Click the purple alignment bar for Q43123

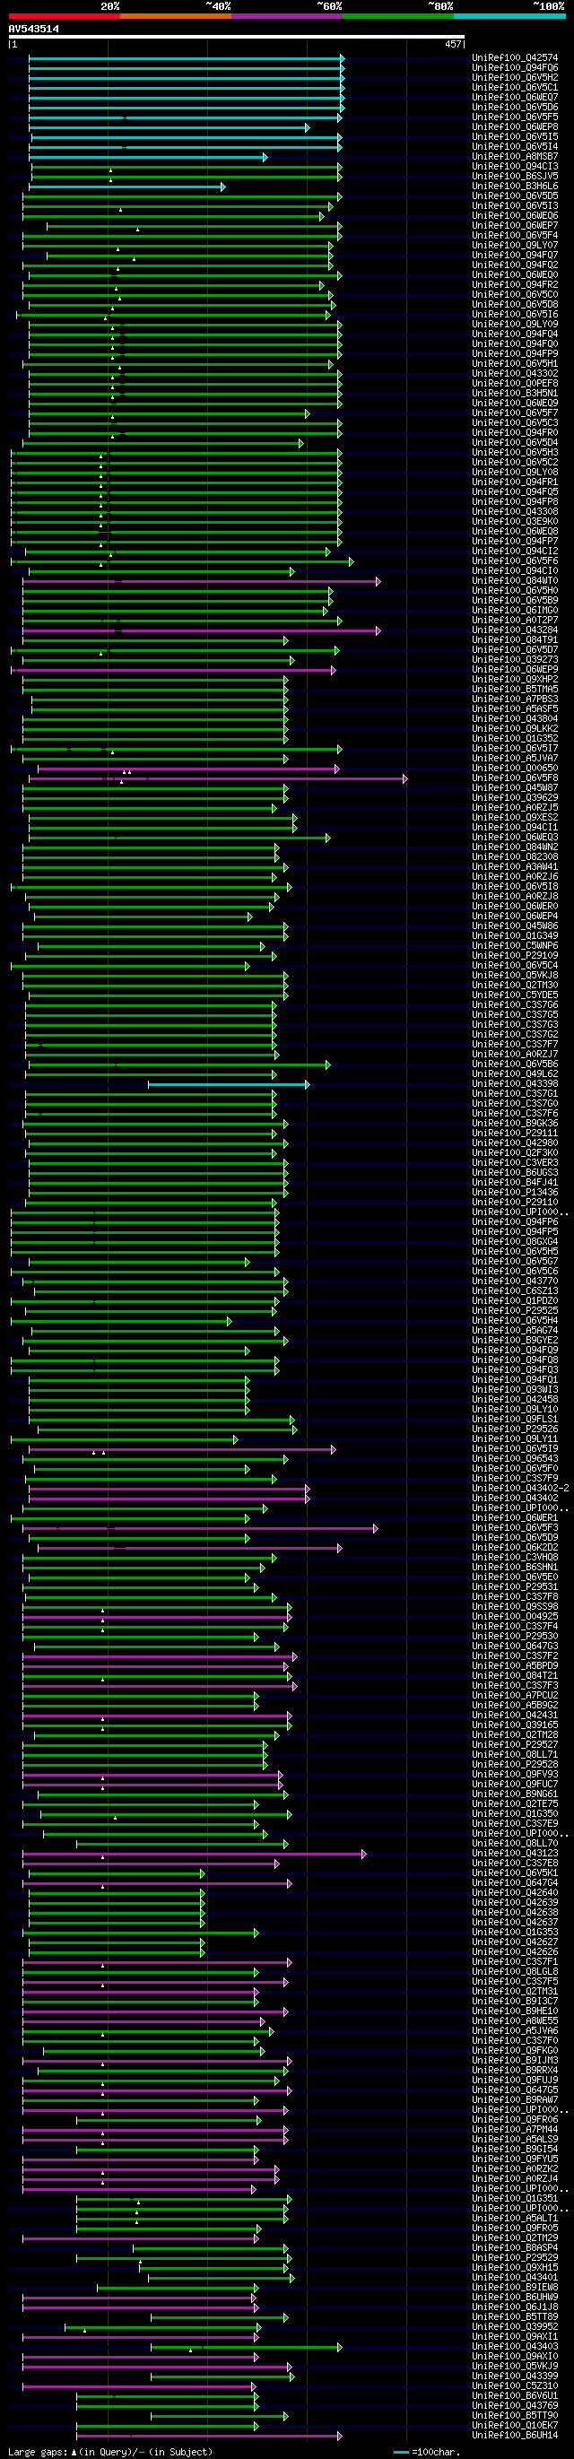tap(194, 1854)
